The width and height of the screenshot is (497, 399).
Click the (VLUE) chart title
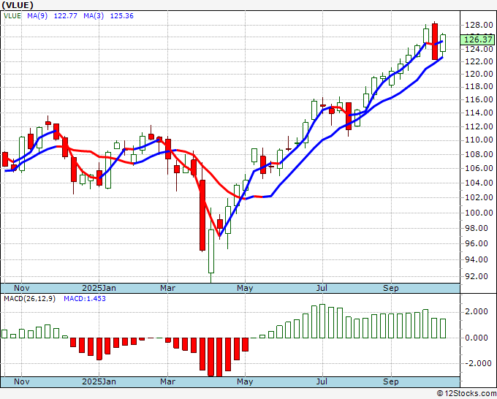pos(17,5)
